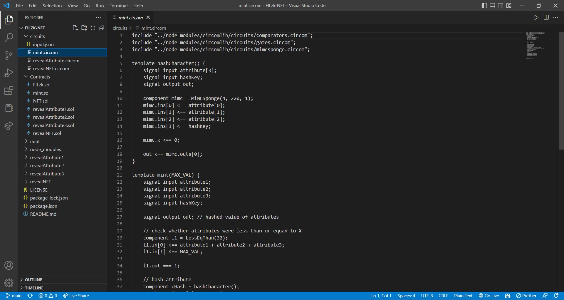Expand the revealAttribute2 folder
The width and height of the screenshot is (564, 300).
26,165
